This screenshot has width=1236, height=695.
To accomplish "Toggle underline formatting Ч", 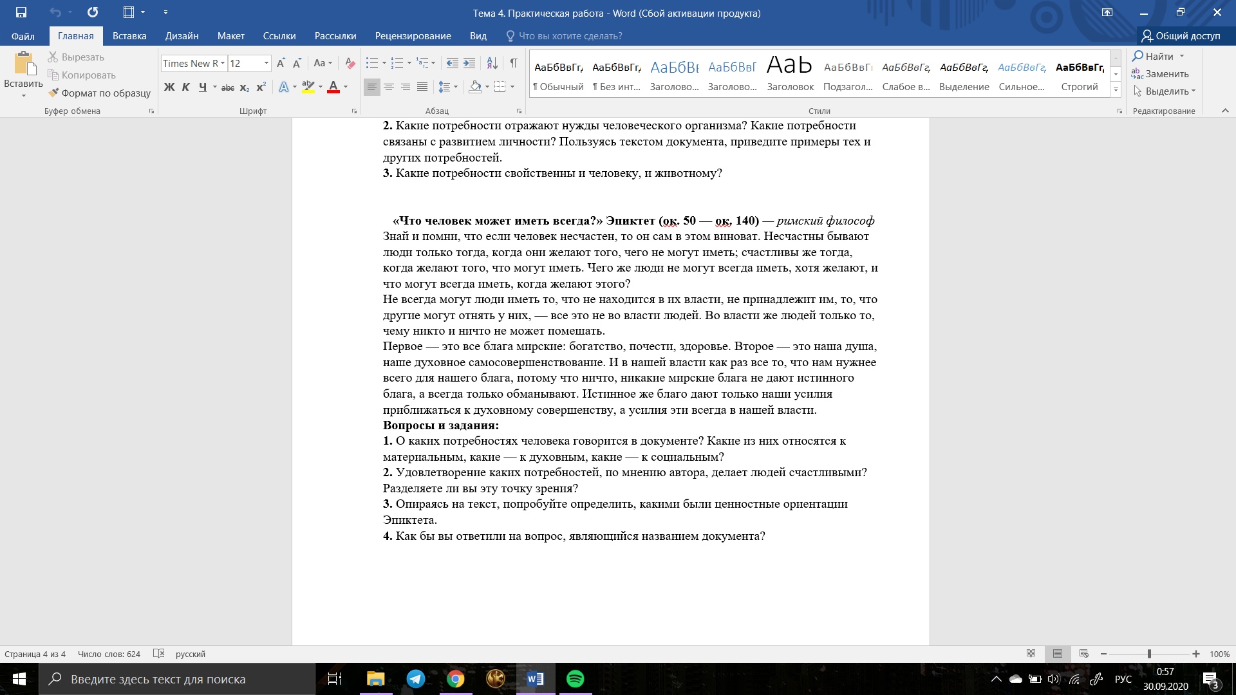I will click(x=202, y=87).
